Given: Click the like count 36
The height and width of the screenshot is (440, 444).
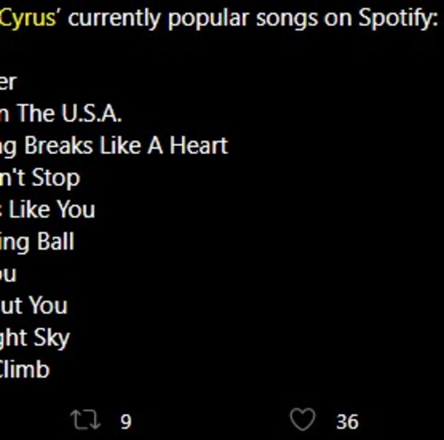Looking at the screenshot, I should click(x=347, y=421).
